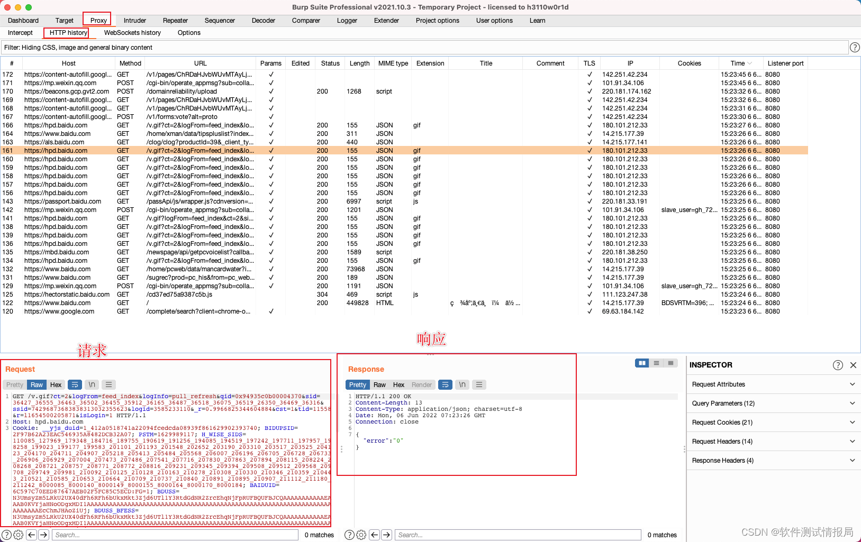Open the Repeater tab

click(175, 21)
